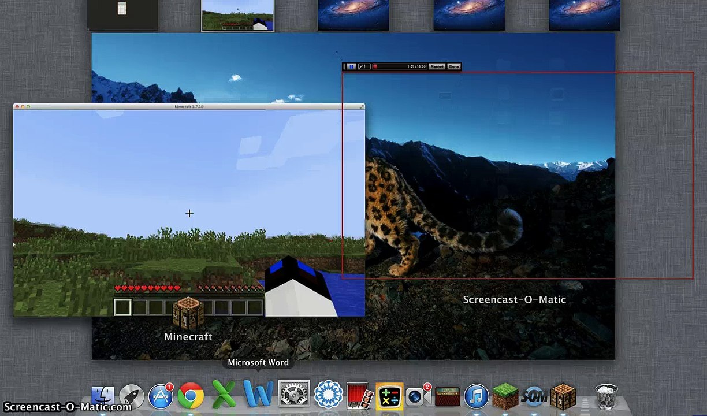Viewport: 707px width, 416px height.
Task: Click the recording time progress bar
Action: [x=399, y=66]
